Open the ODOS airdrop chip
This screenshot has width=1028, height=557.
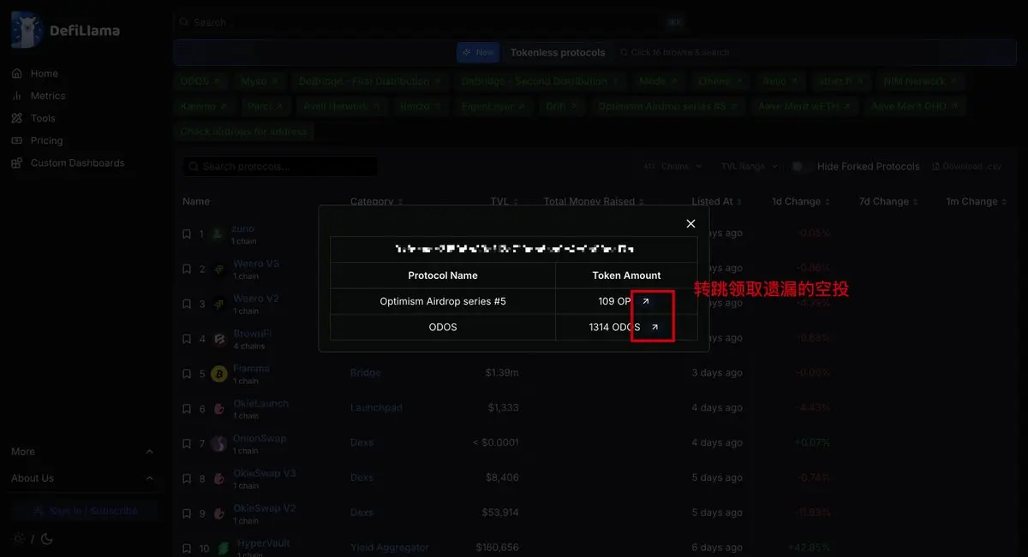click(200, 81)
